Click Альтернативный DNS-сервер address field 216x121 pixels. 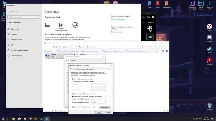[x=99, y=102]
